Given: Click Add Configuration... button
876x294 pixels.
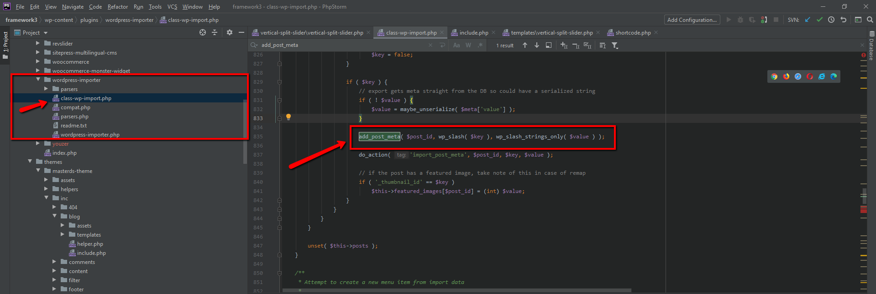Looking at the screenshot, I should [x=692, y=20].
